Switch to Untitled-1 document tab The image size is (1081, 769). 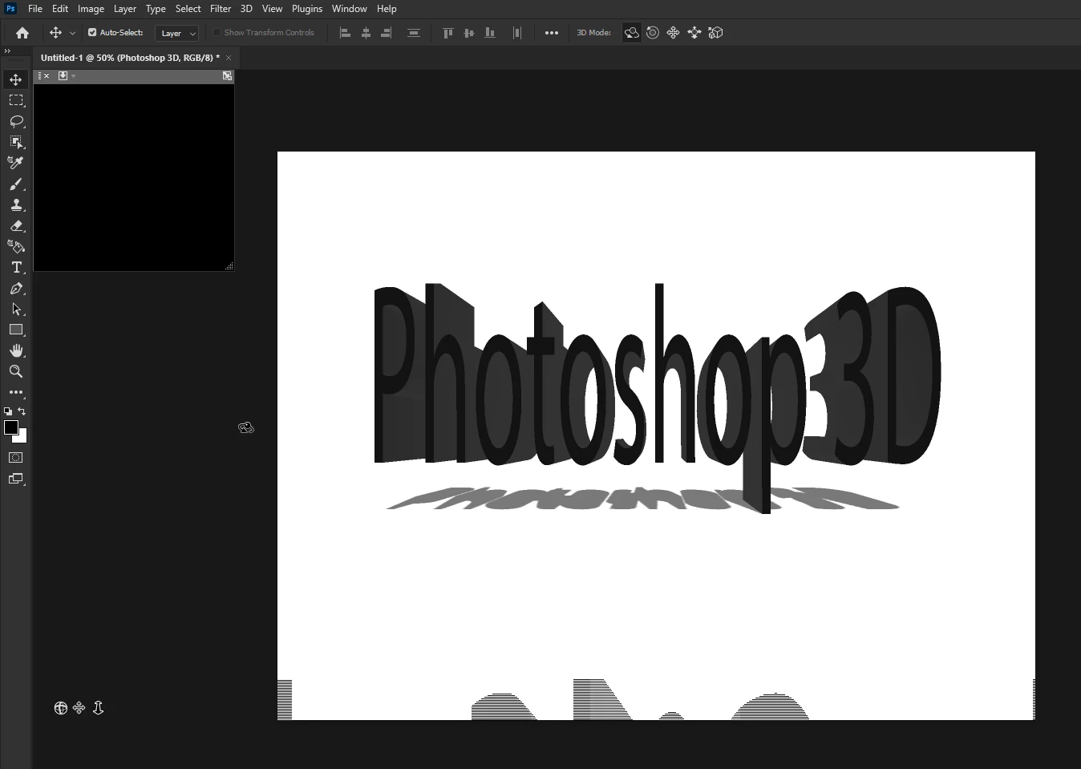click(130, 58)
